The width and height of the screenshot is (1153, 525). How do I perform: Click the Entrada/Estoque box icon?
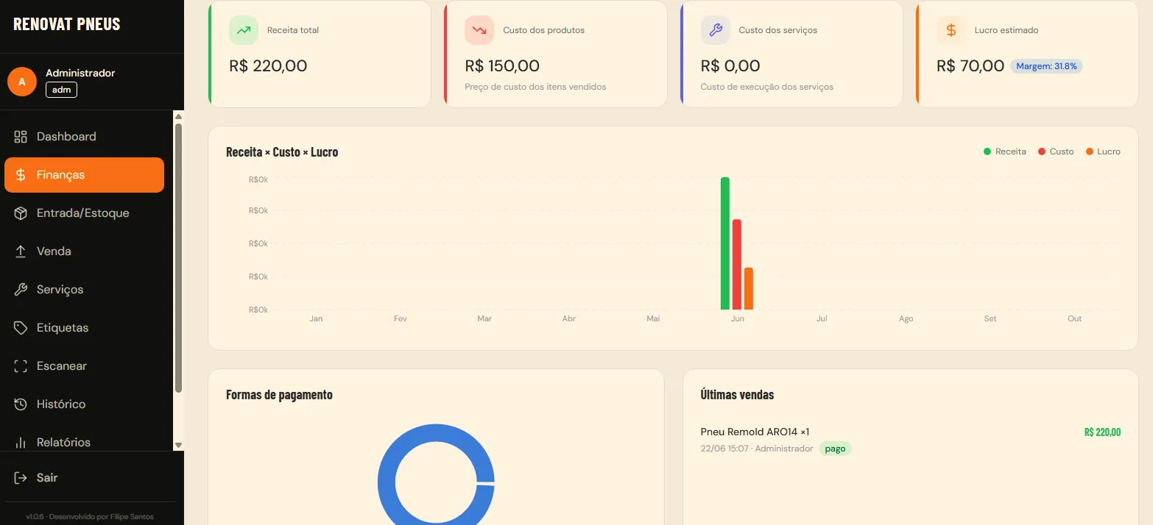(21, 213)
